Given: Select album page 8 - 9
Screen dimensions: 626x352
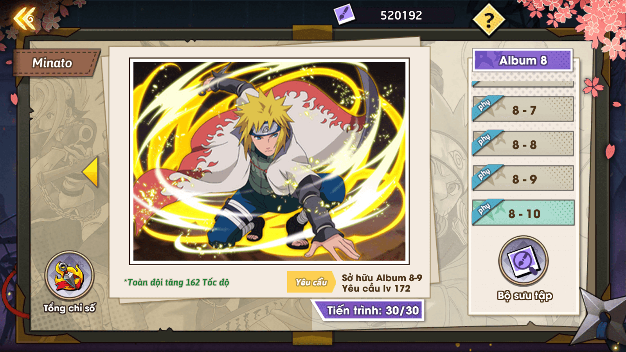Looking at the screenshot, I should coord(523,178).
